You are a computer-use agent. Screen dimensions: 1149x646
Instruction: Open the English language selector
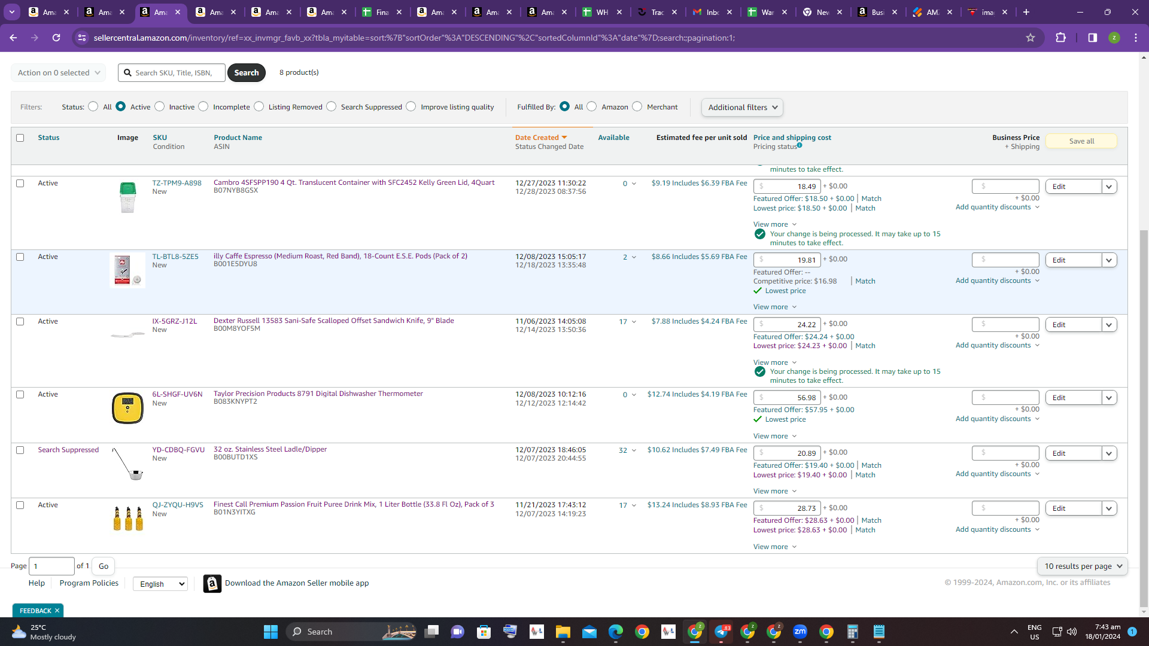click(x=160, y=584)
